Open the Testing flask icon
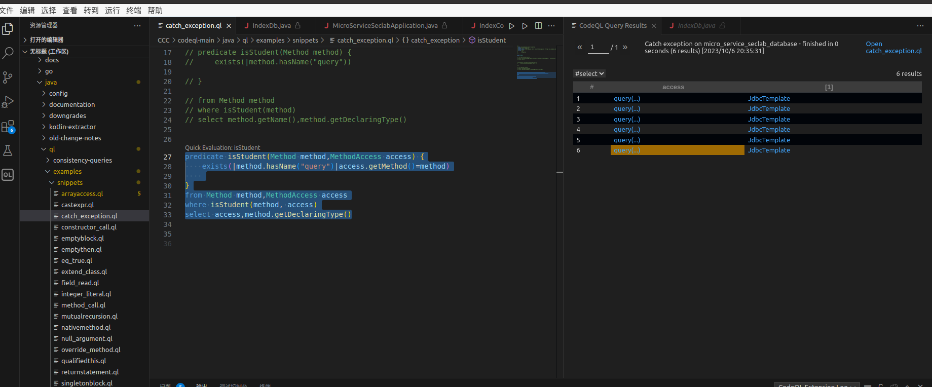Viewport: 932px width, 387px height. pyautogui.click(x=8, y=150)
